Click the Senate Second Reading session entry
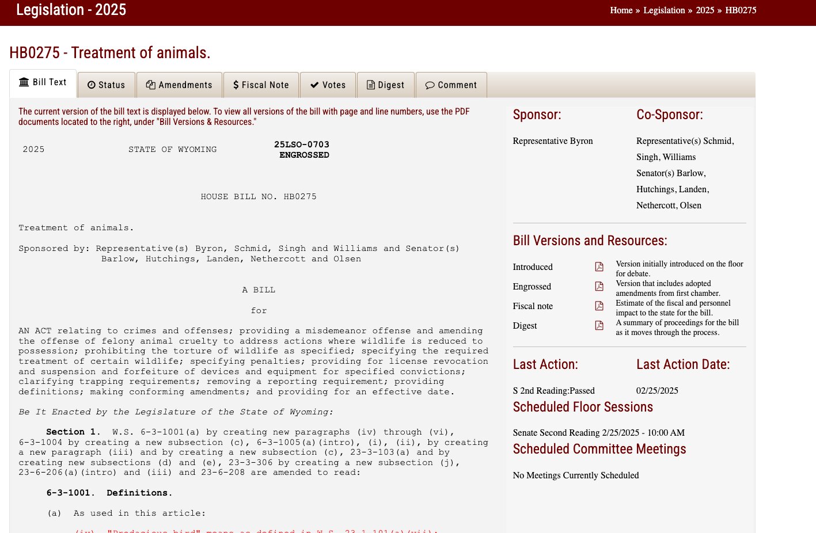The height and width of the screenshot is (533, 816). click(599, 433)
